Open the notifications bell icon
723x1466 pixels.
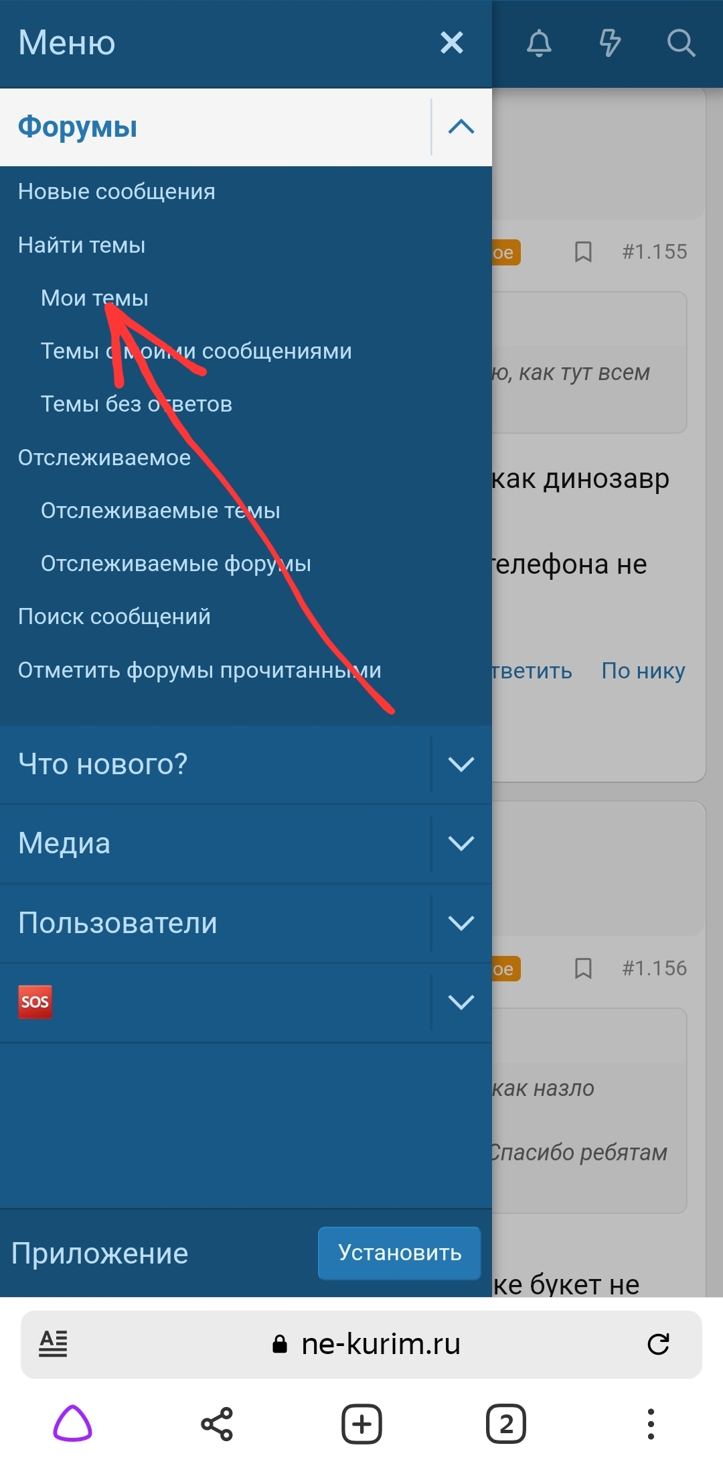[x=539, y=44]
